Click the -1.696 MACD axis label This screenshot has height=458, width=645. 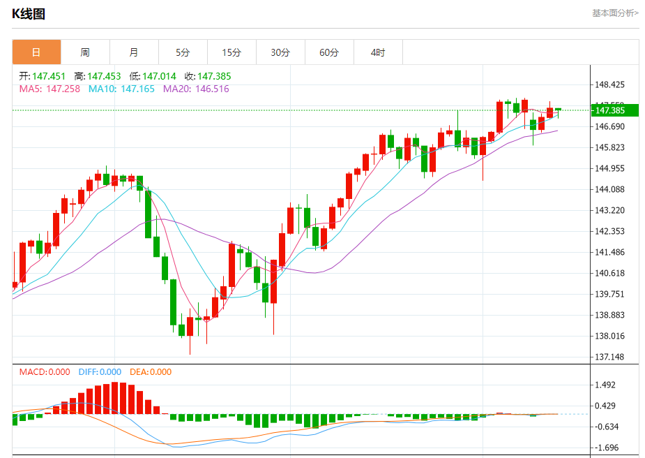pyautogui.click(x=607, y=448)
